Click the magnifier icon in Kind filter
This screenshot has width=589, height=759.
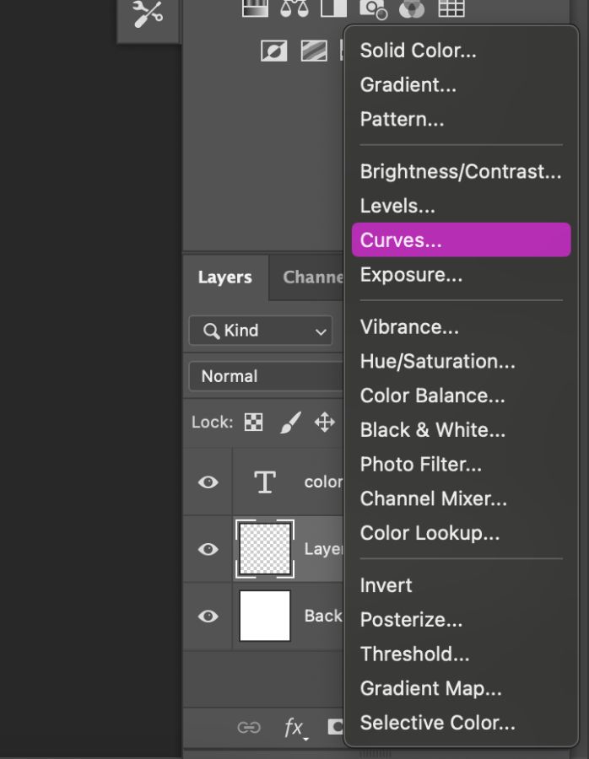pos(211,331)
